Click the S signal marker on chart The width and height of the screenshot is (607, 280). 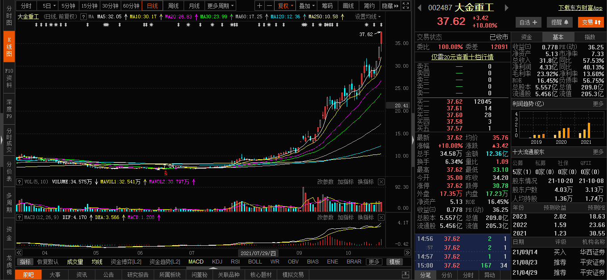click(166, 173)
